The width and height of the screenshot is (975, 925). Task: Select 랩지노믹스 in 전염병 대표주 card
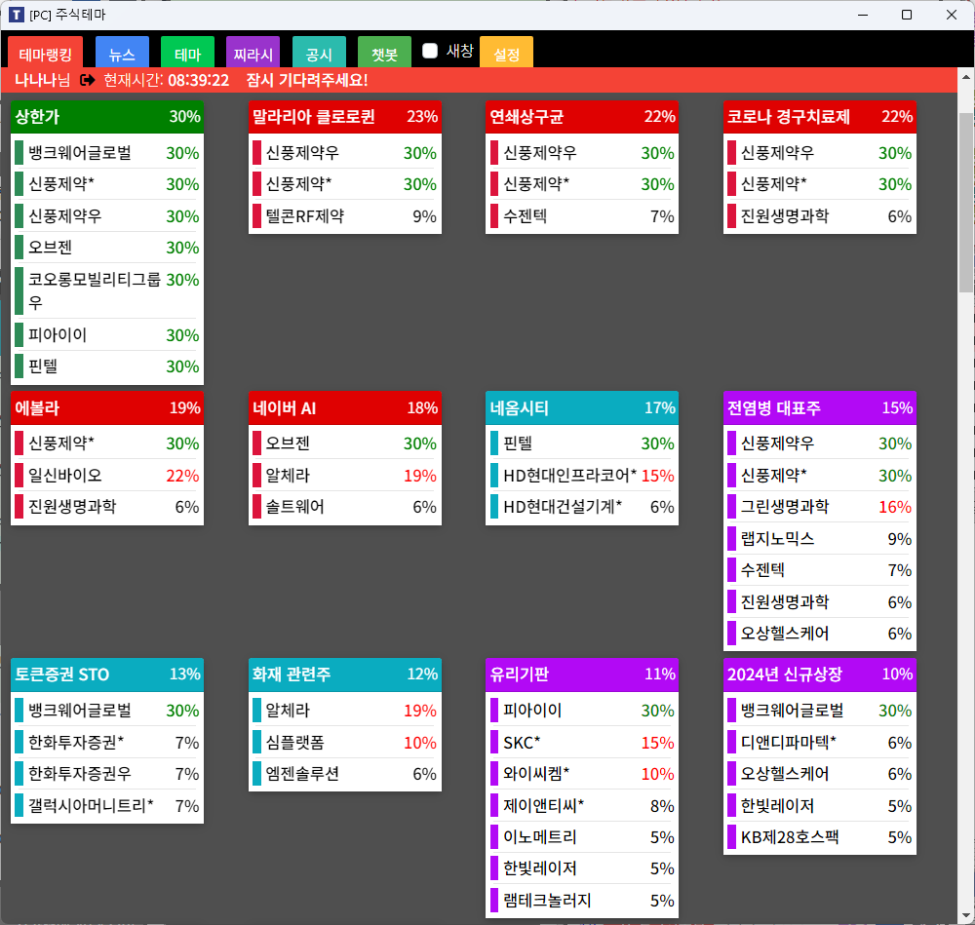820,539
